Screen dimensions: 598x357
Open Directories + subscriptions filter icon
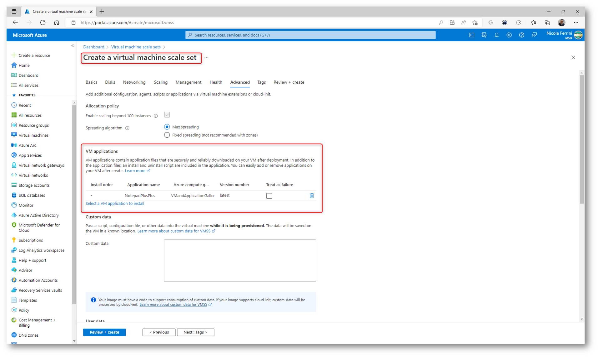pos(484,35)
